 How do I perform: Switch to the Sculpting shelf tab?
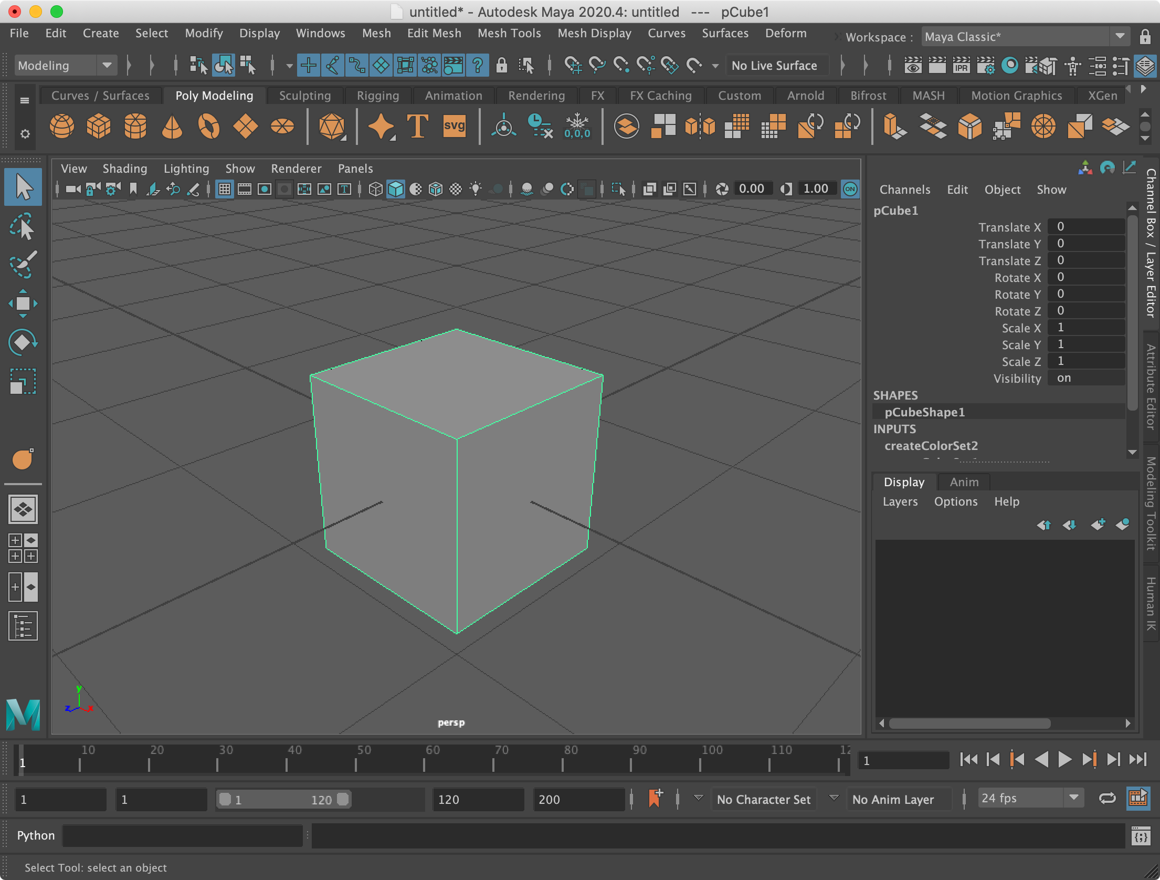(304, 96)
